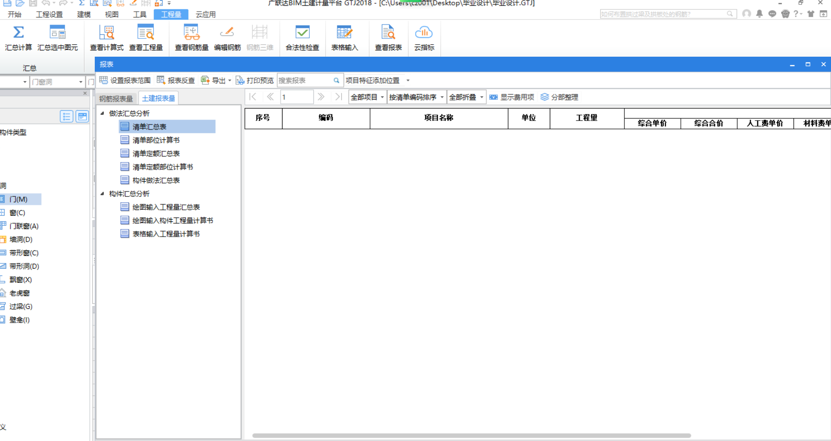Click chat message icon in title bar
The height and width of the screenshot is (441, 831).
[772, 14]
